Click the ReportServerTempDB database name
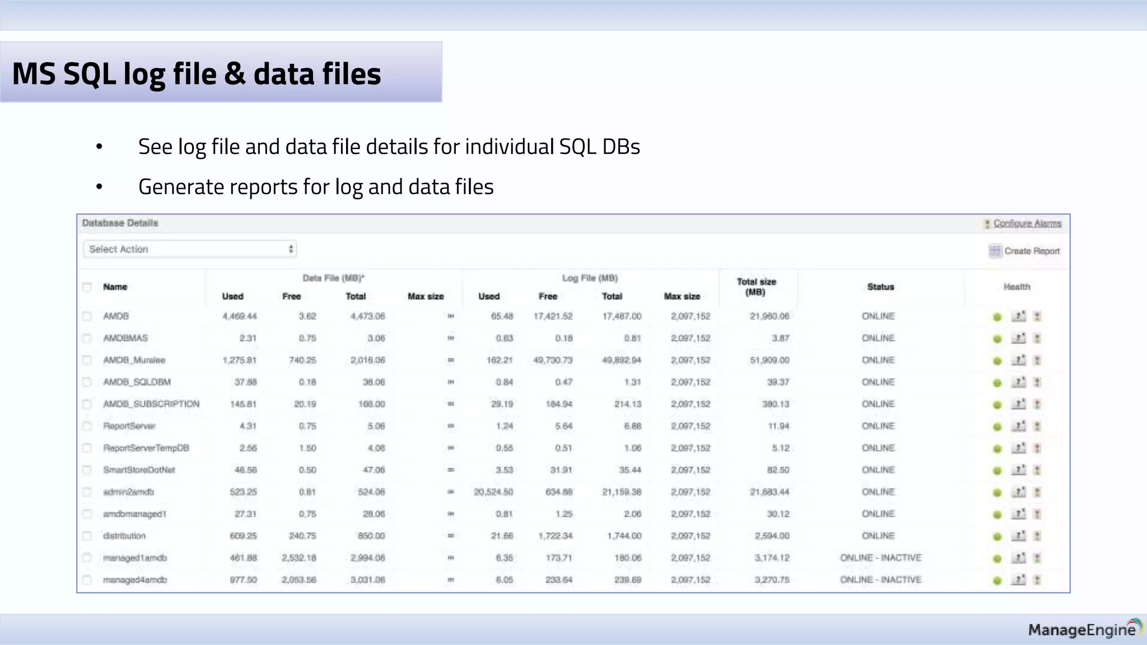1147x645 pixels. coord(146,448)
